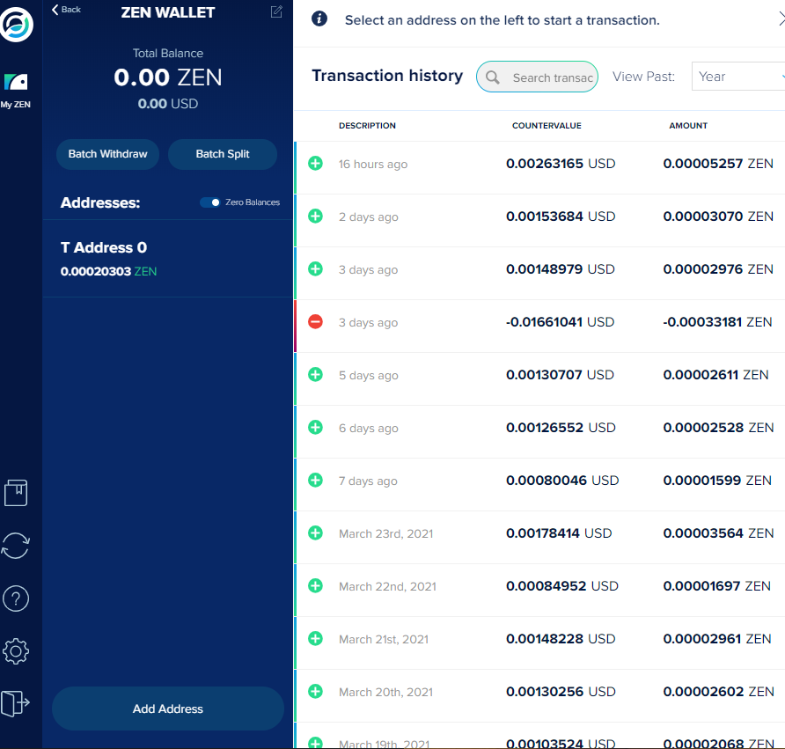Click the search magnifier icon

(x=493, y=77)
